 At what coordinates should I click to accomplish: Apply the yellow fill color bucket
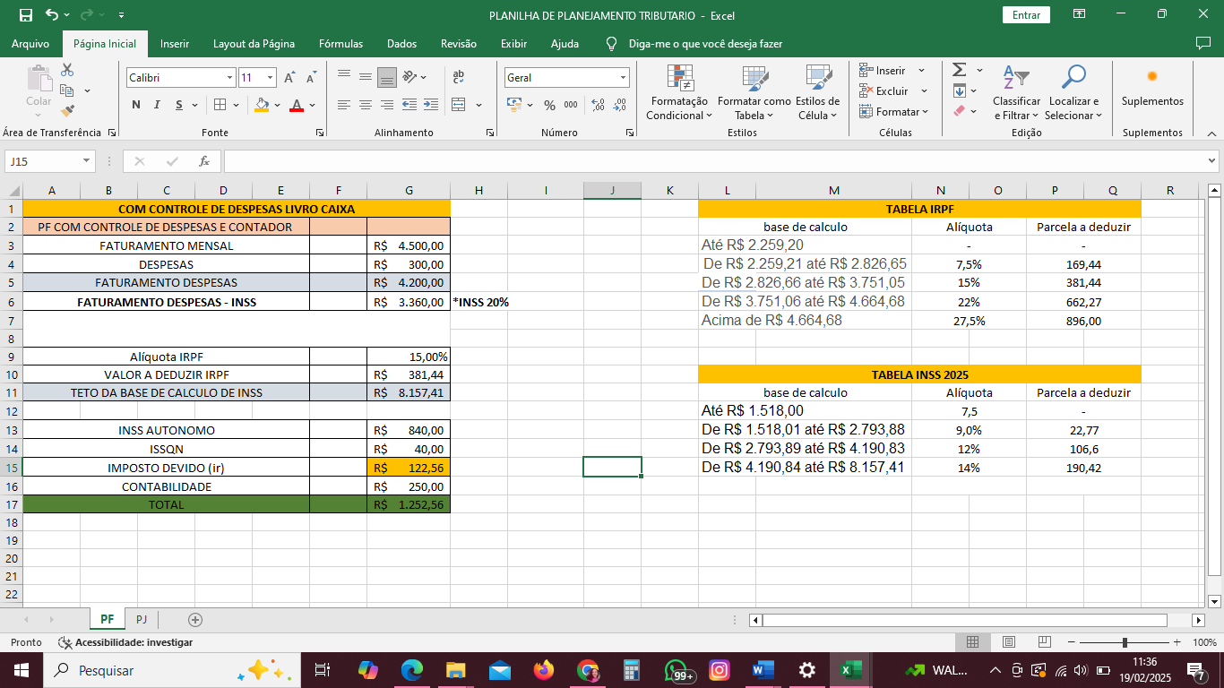click(262, 105)
